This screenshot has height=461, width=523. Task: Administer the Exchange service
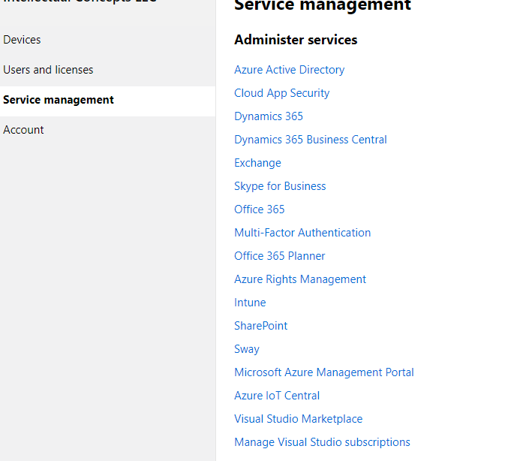click(x=257, y=163)
